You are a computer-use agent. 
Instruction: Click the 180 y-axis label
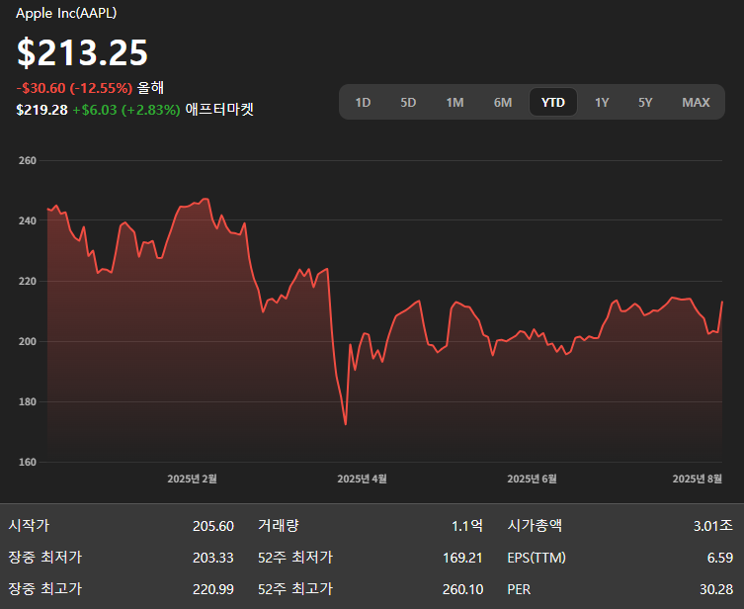[x=28, y=401]
